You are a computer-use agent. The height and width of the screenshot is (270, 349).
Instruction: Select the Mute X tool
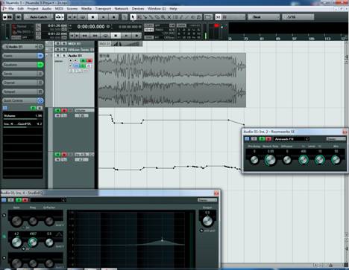tap(169, 17)
